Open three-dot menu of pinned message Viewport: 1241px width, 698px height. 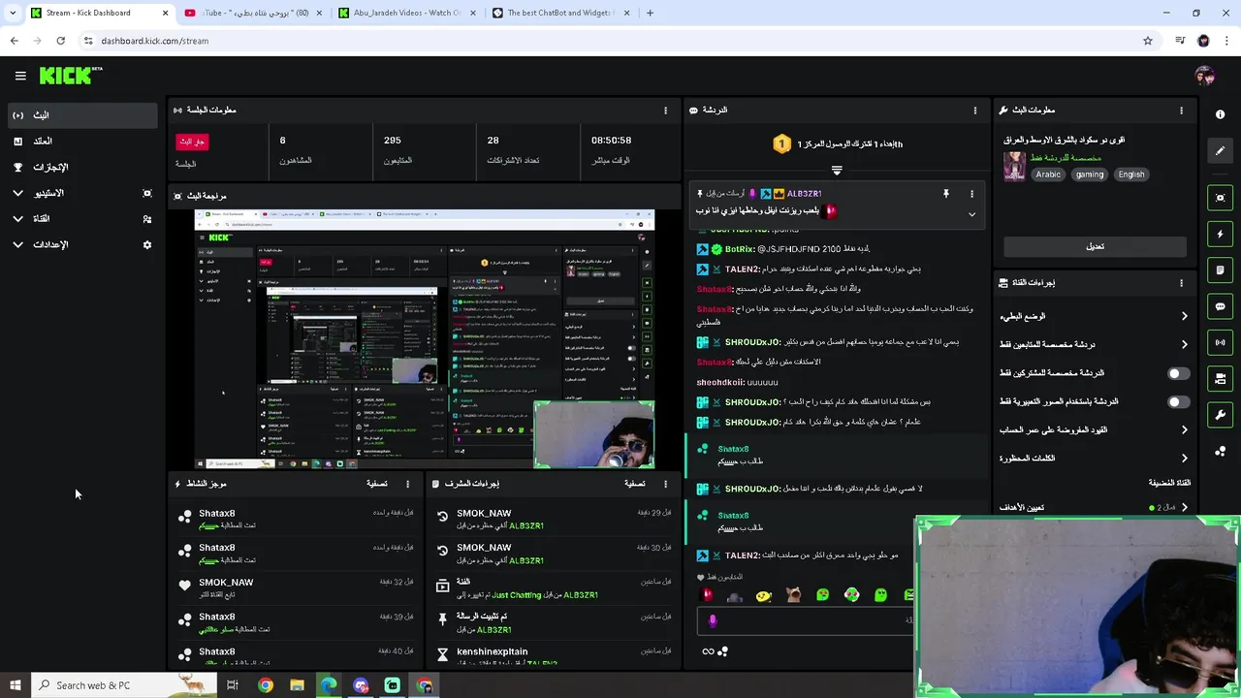click(972, 194)
